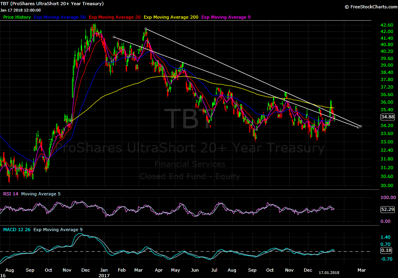This screenshot has height=278, width=398.
Task: Click the Jul month label
Action: (214, 270)
